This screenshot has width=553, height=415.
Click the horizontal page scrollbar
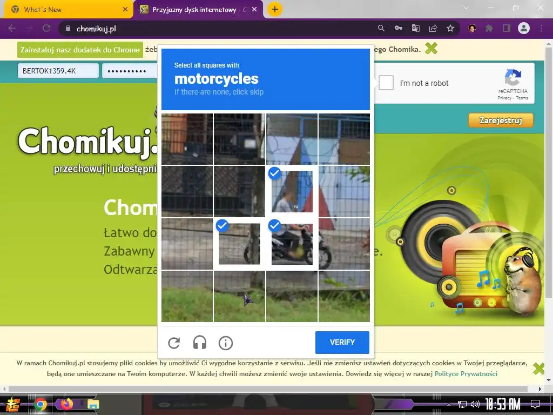[x=268, y=389]
